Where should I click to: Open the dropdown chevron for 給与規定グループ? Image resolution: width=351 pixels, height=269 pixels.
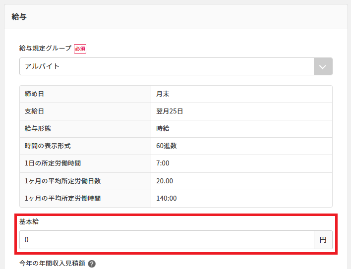point(323,66)
